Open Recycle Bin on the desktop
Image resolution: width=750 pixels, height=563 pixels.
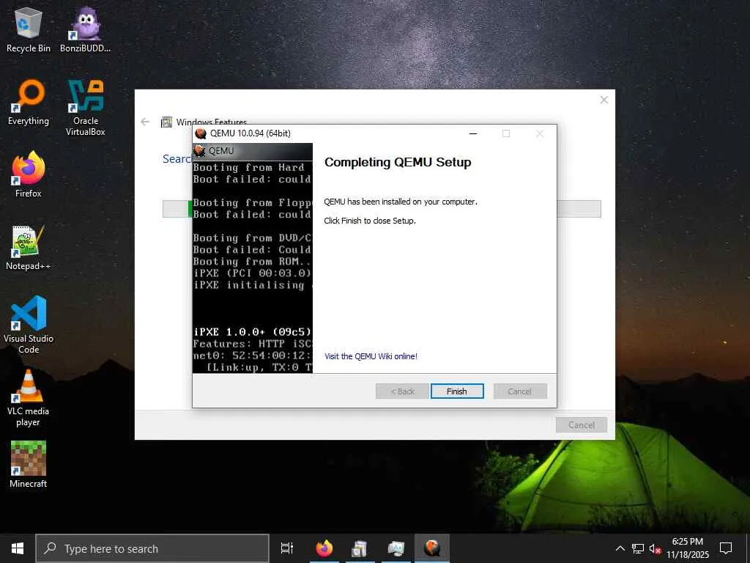click(x=29, y=29)
